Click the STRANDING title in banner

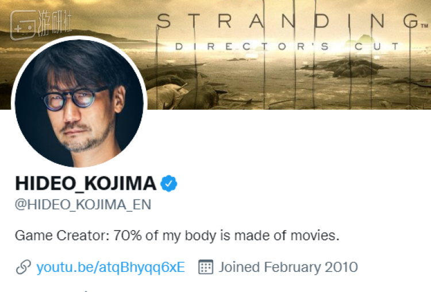[287, 21]
